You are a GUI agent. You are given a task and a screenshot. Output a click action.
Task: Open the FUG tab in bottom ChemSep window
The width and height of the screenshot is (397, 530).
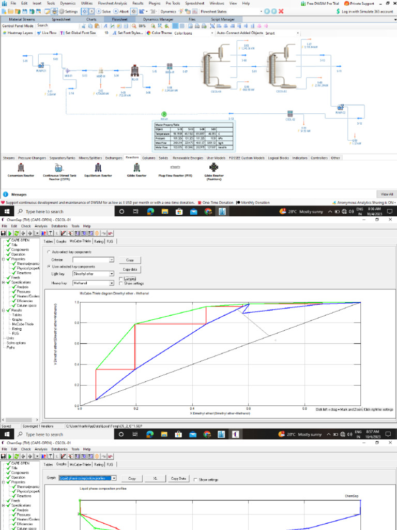point(110,464)
